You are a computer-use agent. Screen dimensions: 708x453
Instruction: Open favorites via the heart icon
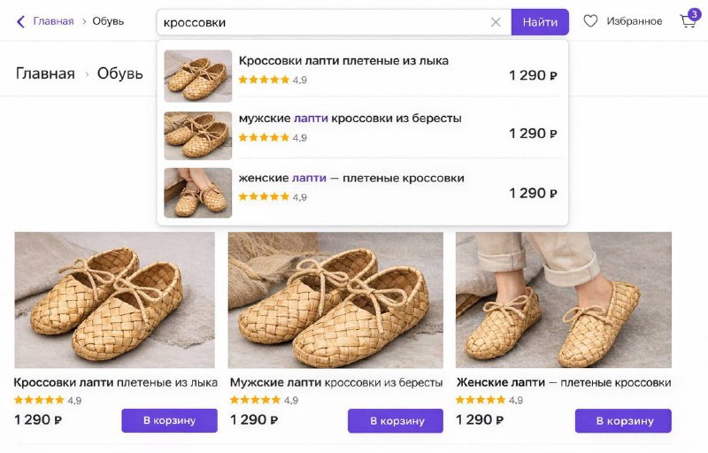point(590,21)
